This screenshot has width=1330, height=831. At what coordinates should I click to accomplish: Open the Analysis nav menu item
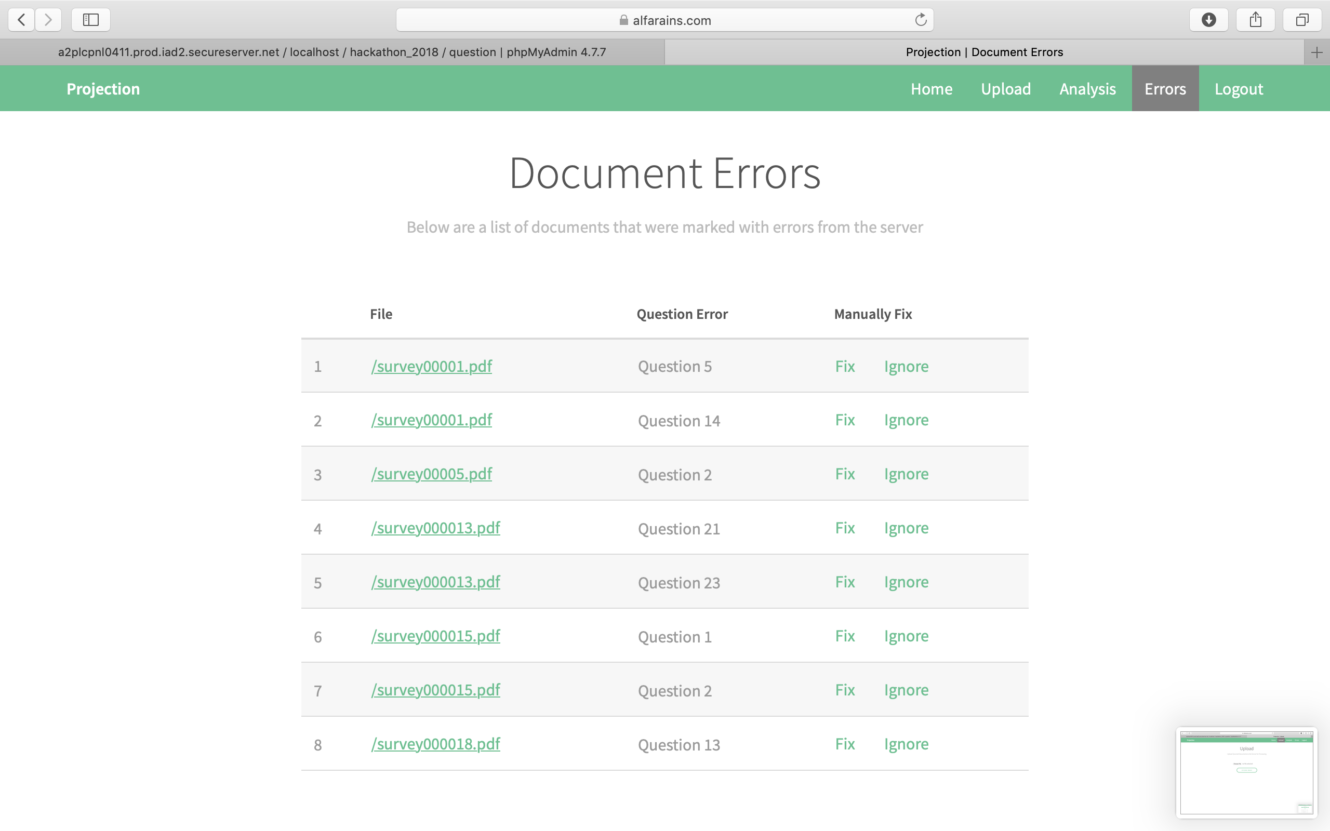pos(1087,89)
